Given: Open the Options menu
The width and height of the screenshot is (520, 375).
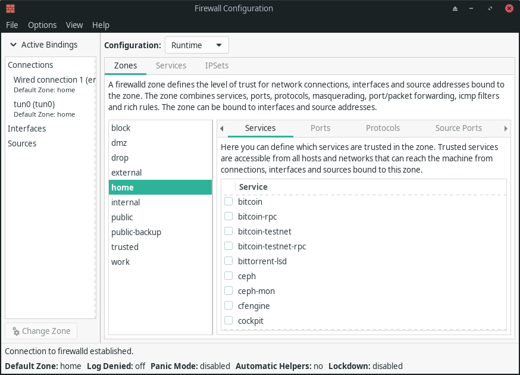Looking at the screenshot, I should pos(42,25).
